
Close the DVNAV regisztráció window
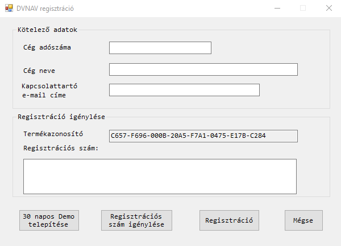tap(329, 9)
